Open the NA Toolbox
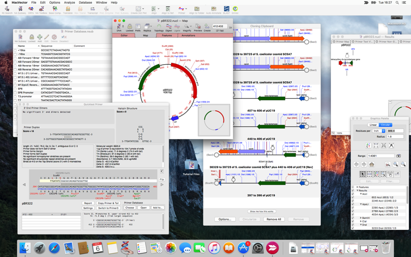411x257 pixels. point(41,9)
